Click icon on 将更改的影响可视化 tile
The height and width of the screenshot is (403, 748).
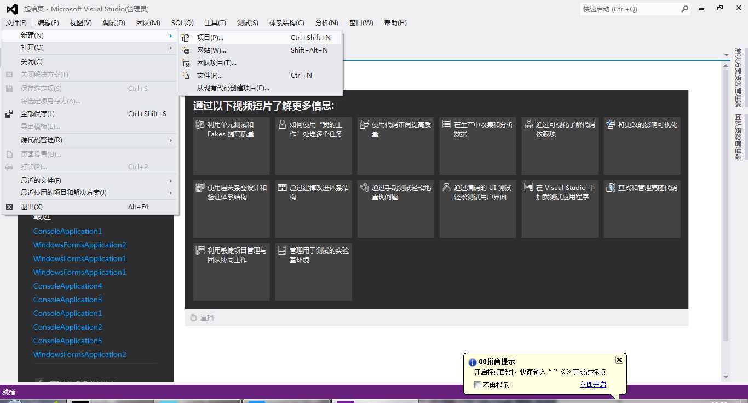pos(611,124)
